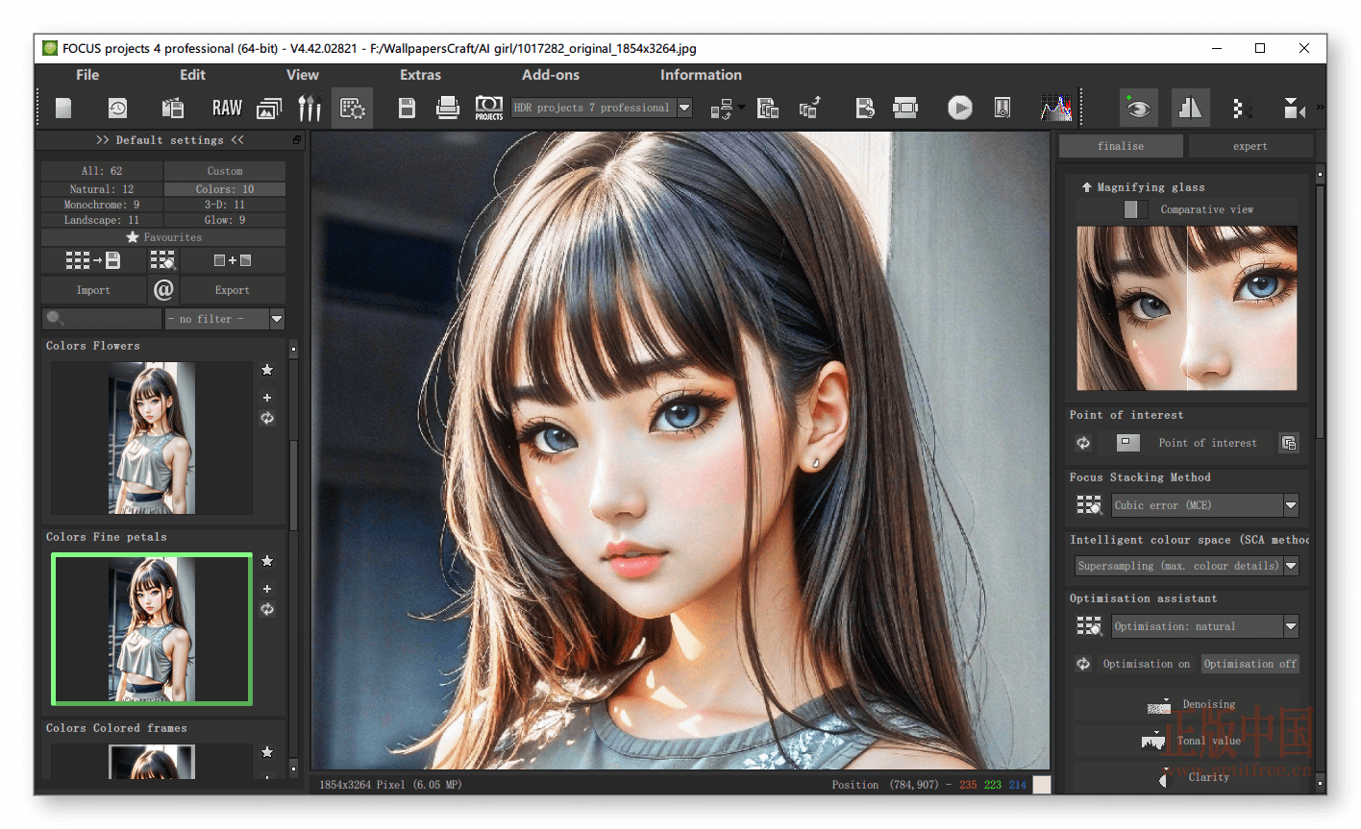The height and width of the screenshot is (829, 1361).
Task: Click the preset search field
Action: (102, 319)
